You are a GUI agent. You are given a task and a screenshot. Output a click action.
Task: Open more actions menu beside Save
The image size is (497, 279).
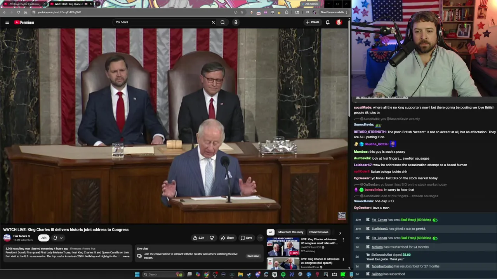pyautogui.click(x=260, y=238)
